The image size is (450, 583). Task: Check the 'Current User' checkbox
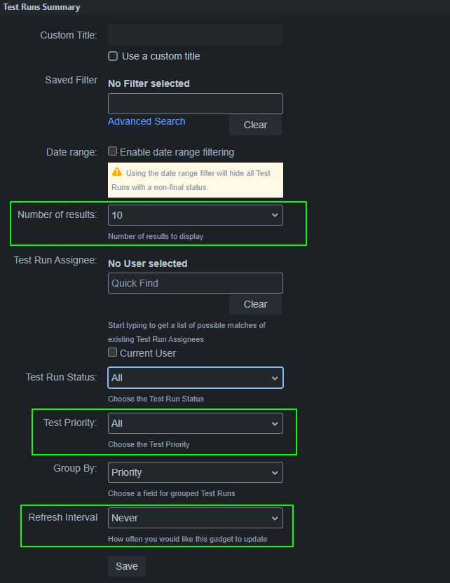click(113, 353)
